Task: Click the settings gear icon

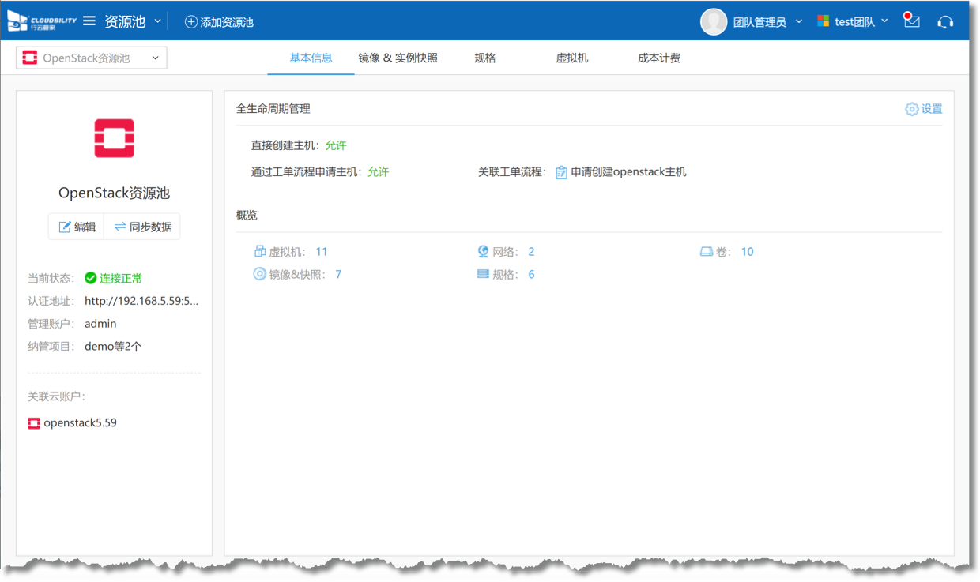Action: [911, 109]
